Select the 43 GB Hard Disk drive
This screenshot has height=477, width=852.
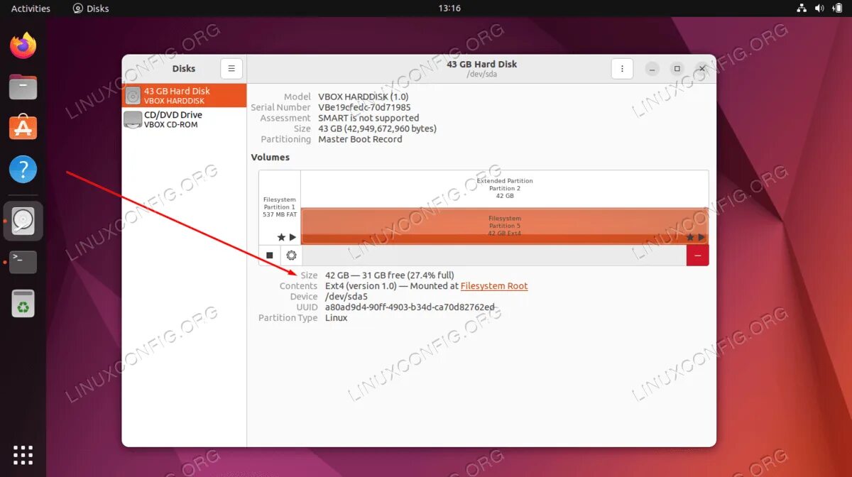[185, 96]
